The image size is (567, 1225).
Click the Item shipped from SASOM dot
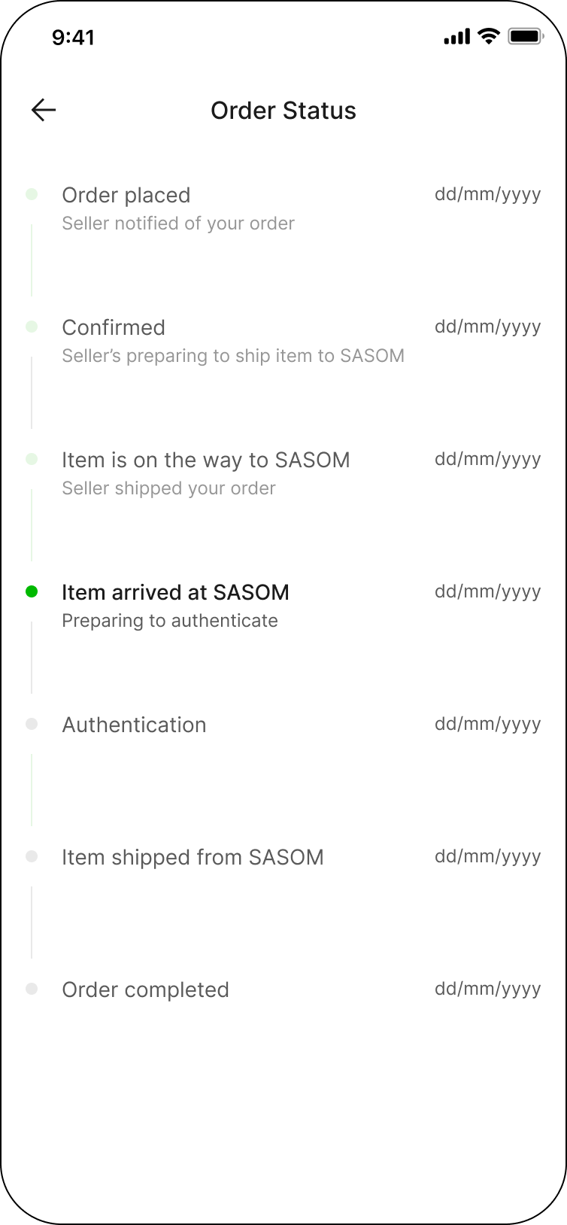[32, 856]
